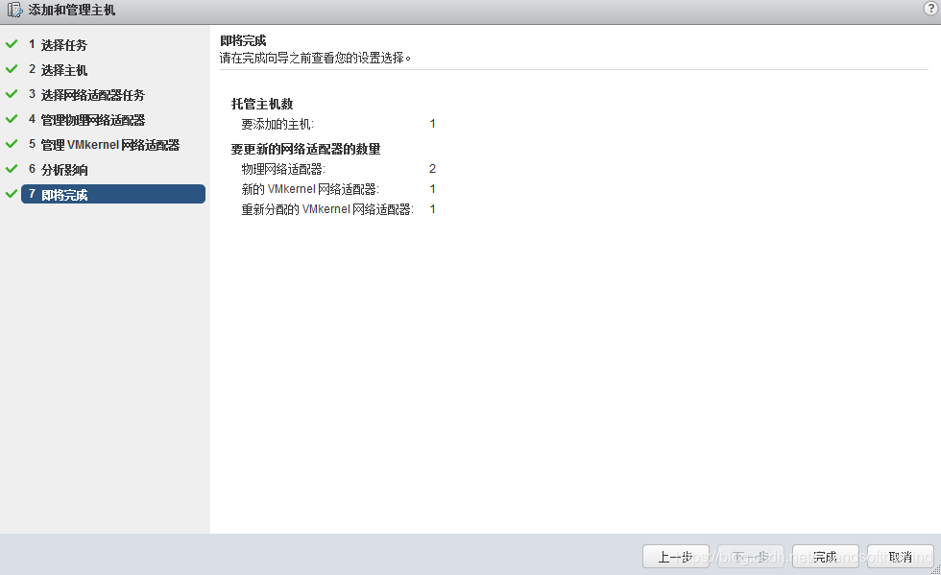Click the disabled 下一步 (Next) button

[751, 557]
